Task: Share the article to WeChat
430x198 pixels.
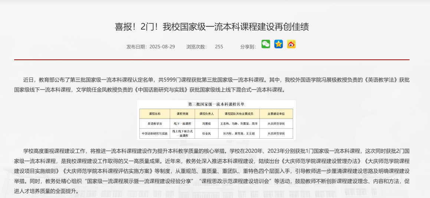Action: [x=266, y=44]
